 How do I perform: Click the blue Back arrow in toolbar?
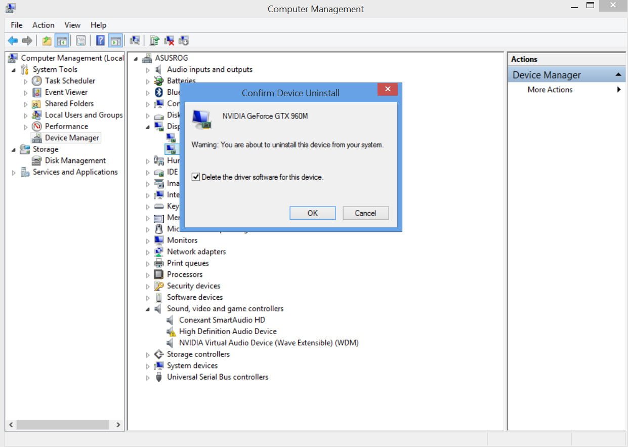pyautogui.click(x=13, y=40)
